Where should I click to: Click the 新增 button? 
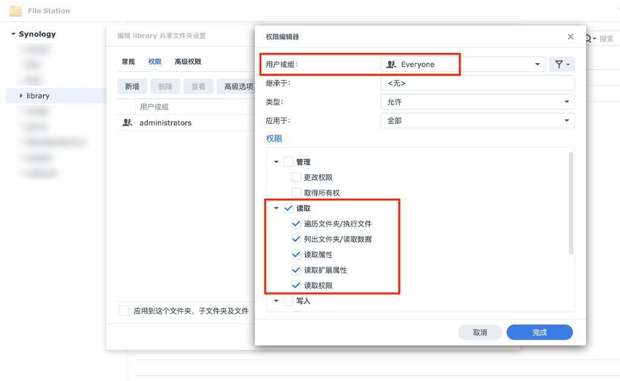pos(132,86)
